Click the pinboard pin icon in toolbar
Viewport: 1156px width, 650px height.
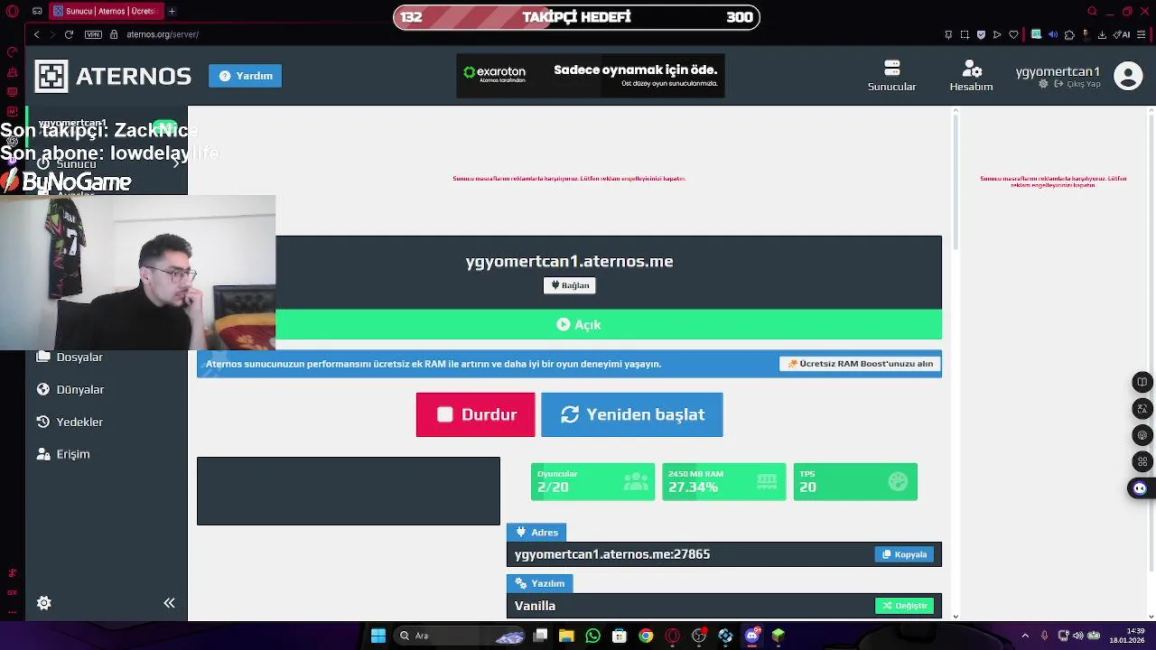coord(948,34)
